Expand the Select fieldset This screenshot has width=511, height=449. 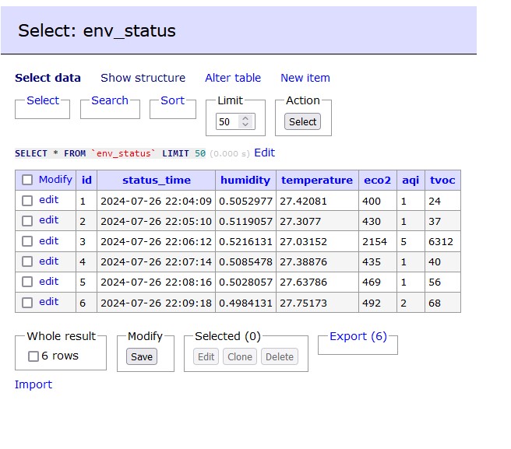(x=42, y=100)
